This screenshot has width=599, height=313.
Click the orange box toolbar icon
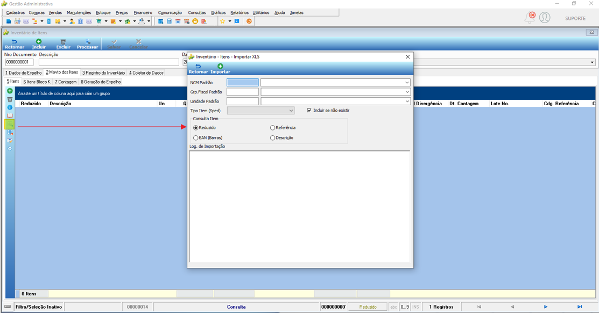(x=113, y=21)
